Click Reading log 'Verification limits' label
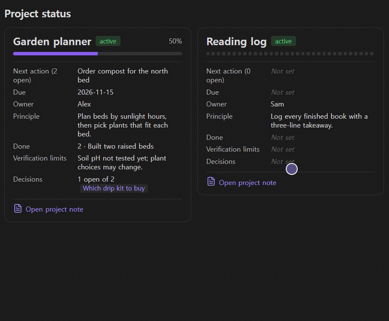This screenshot has width=389, height=321. (x=233, y=149)
